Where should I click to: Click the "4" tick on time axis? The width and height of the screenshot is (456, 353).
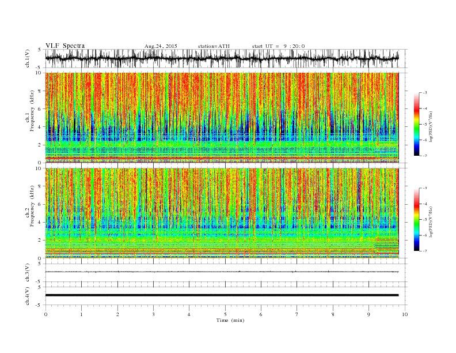click(189, 314)
